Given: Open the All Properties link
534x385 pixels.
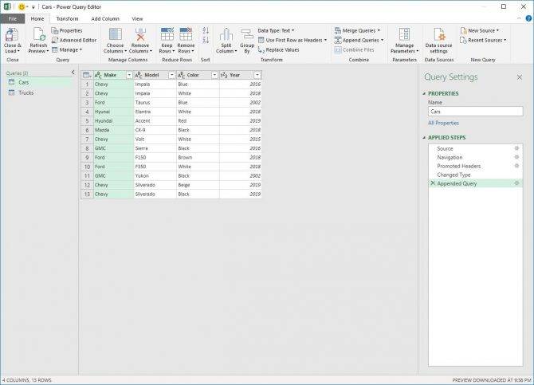Looking at the screenshot, I should [443, 123].
